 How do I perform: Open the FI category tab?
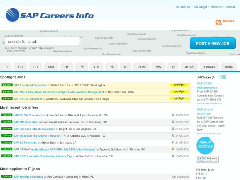[6, 67]
